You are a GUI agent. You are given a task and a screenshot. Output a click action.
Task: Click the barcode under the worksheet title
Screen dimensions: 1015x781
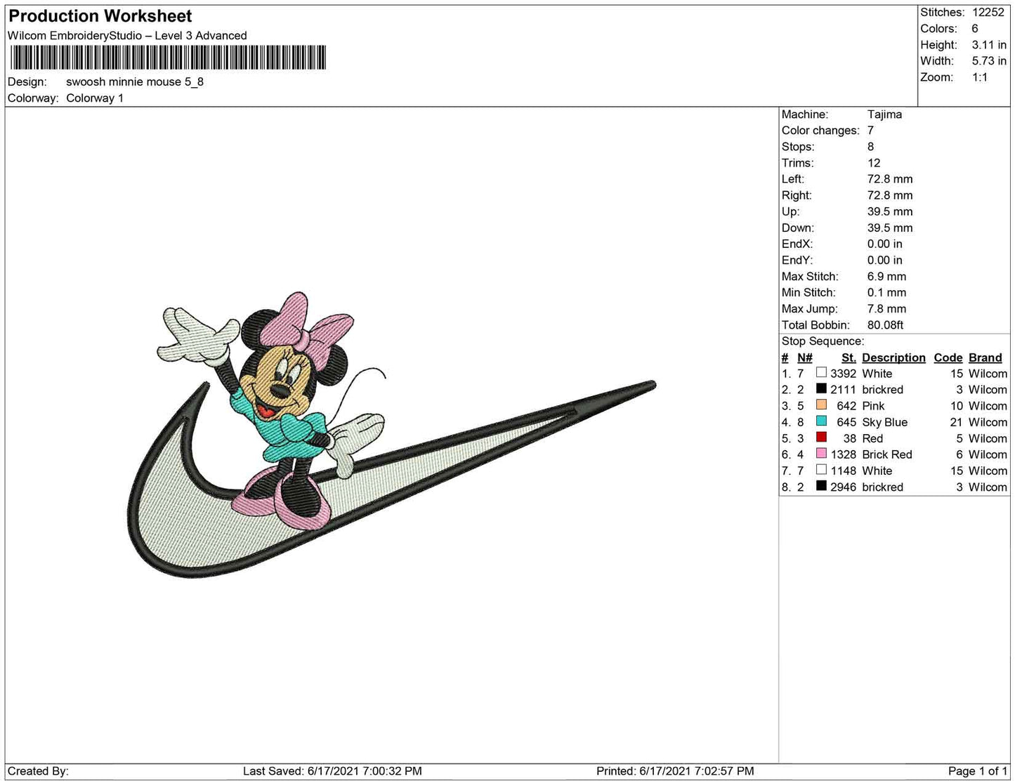[x=167, y=58]
